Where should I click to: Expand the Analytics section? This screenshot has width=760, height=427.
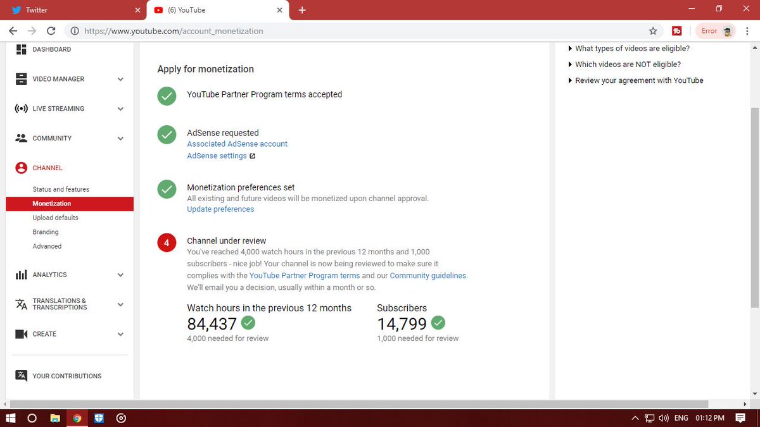120,275
